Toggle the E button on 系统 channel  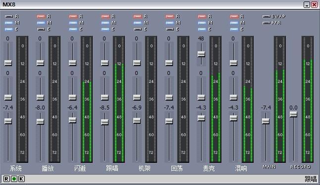[8, 30]
